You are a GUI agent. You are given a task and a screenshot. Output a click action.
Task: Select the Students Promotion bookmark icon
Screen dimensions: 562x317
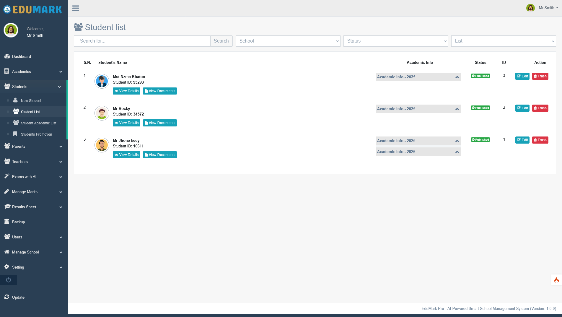coord(15,134)
